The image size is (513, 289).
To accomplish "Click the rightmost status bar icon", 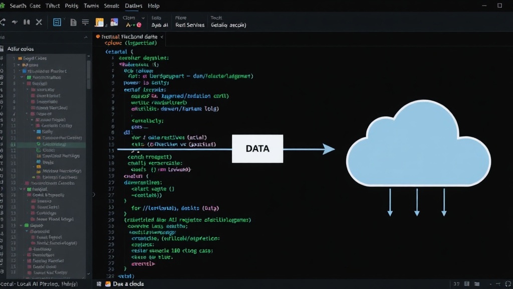I will point(508,284).
